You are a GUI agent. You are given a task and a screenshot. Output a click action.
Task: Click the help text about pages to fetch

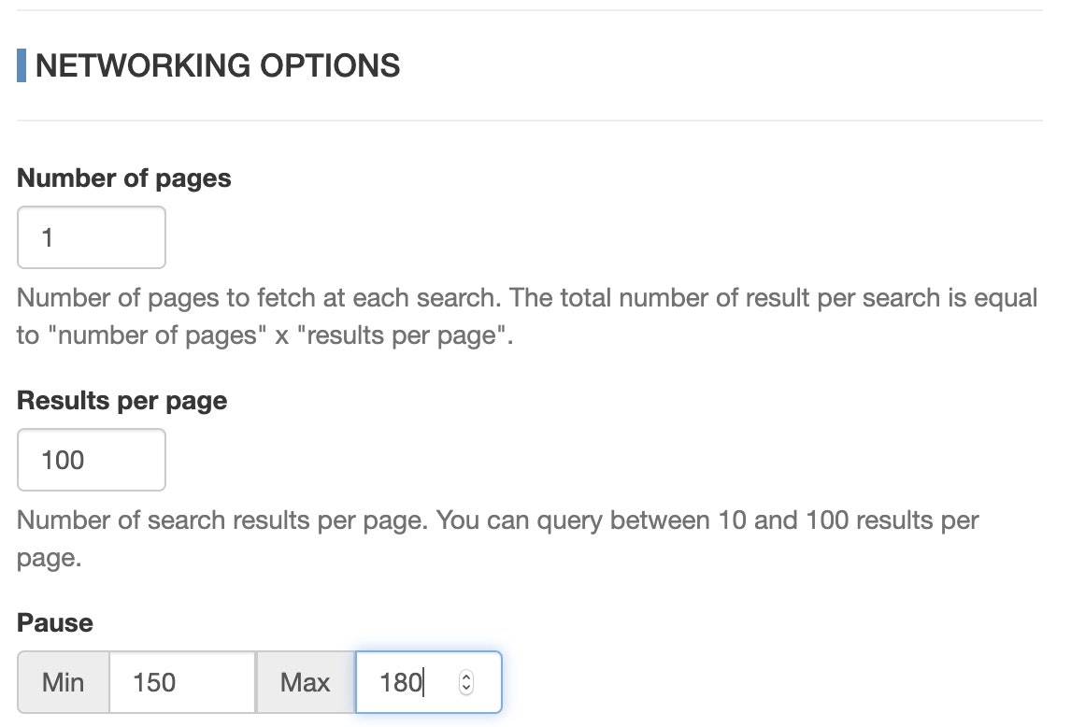pos(527,317)
